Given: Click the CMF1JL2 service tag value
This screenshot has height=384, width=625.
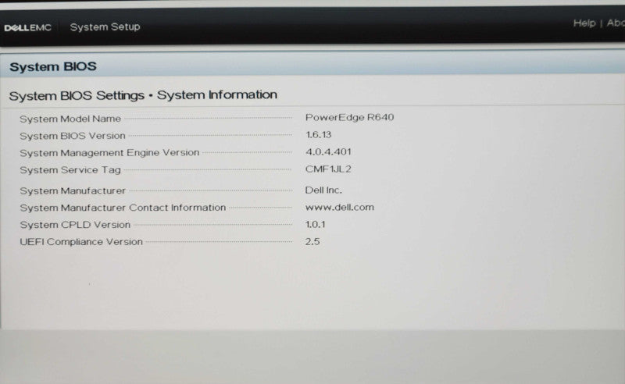Looking at the screenshot, I should coord(328,169).
